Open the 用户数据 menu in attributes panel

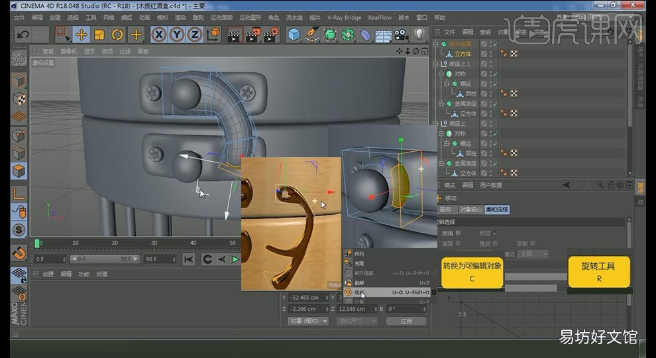(491, 185)
